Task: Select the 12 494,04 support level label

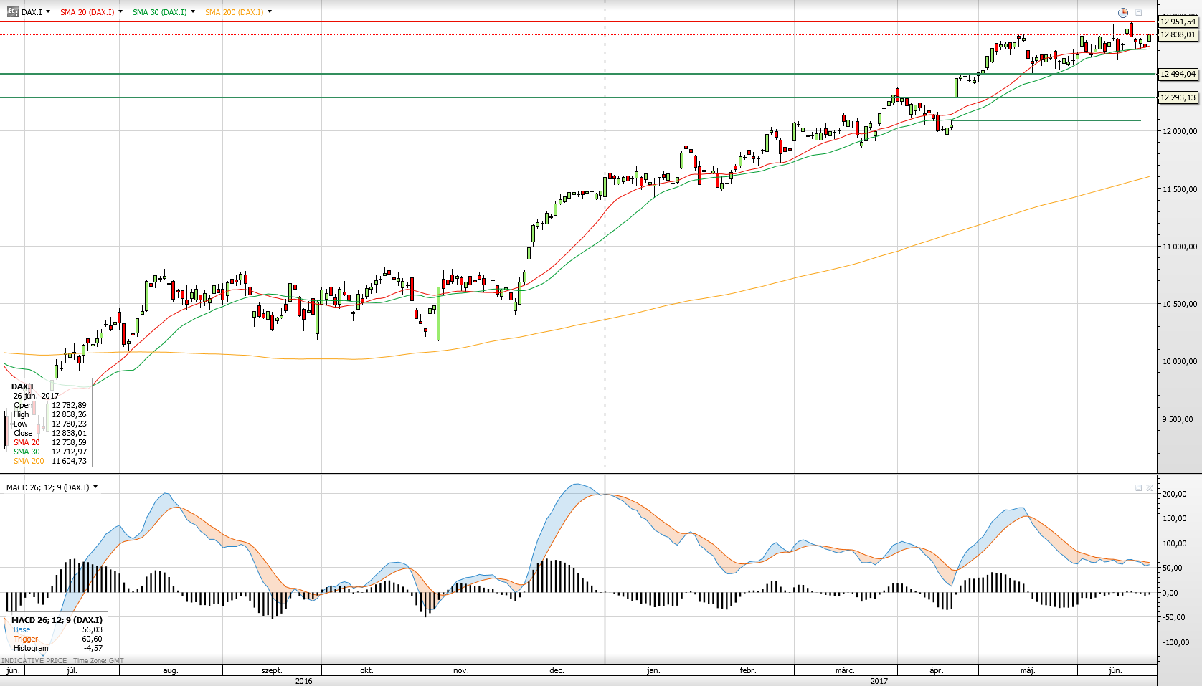Action: tap(1178, 74)
